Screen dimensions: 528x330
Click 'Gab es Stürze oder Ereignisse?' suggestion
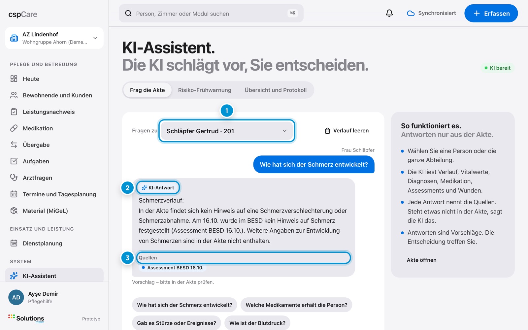177,323
